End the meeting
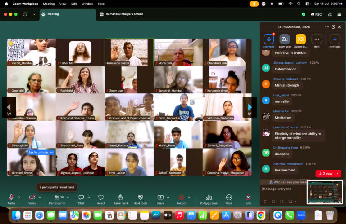Image resolution: width=346 pixels, height=224 pixels. (248, 199)
